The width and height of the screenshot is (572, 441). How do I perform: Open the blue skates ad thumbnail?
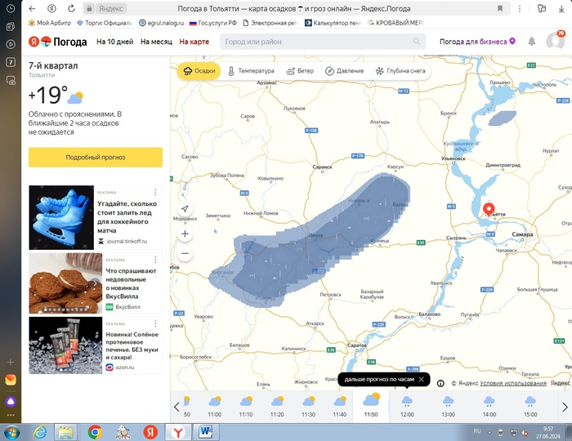point(61,217)
